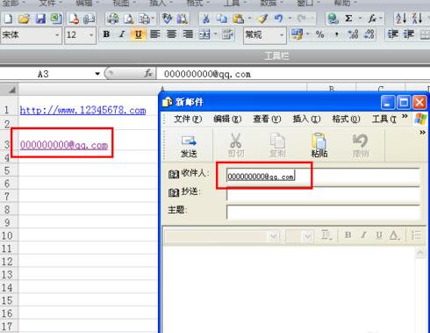Expand the Name Box A3 dropdown arrow
The width and height of the screenshot is (430, 333).
(97, 74)
